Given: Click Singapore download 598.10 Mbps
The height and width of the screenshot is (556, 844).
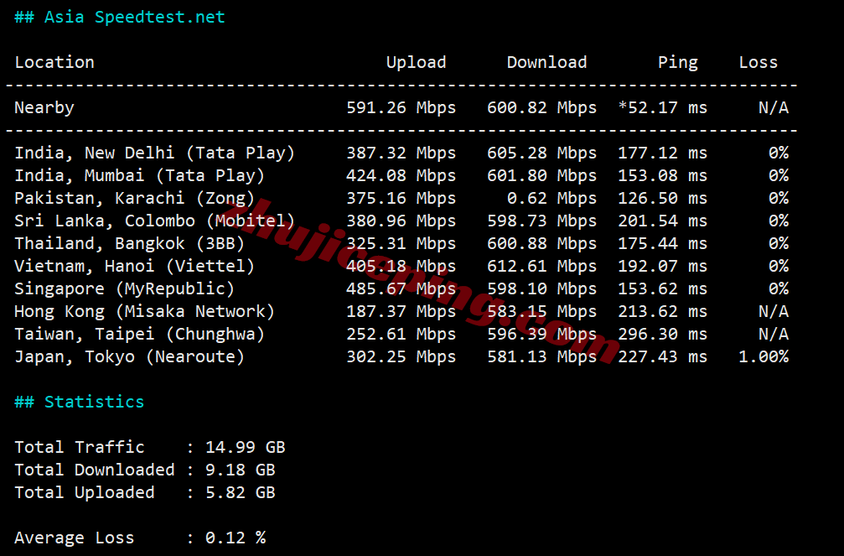Looking at the screenshot, I should click(542, 288).
